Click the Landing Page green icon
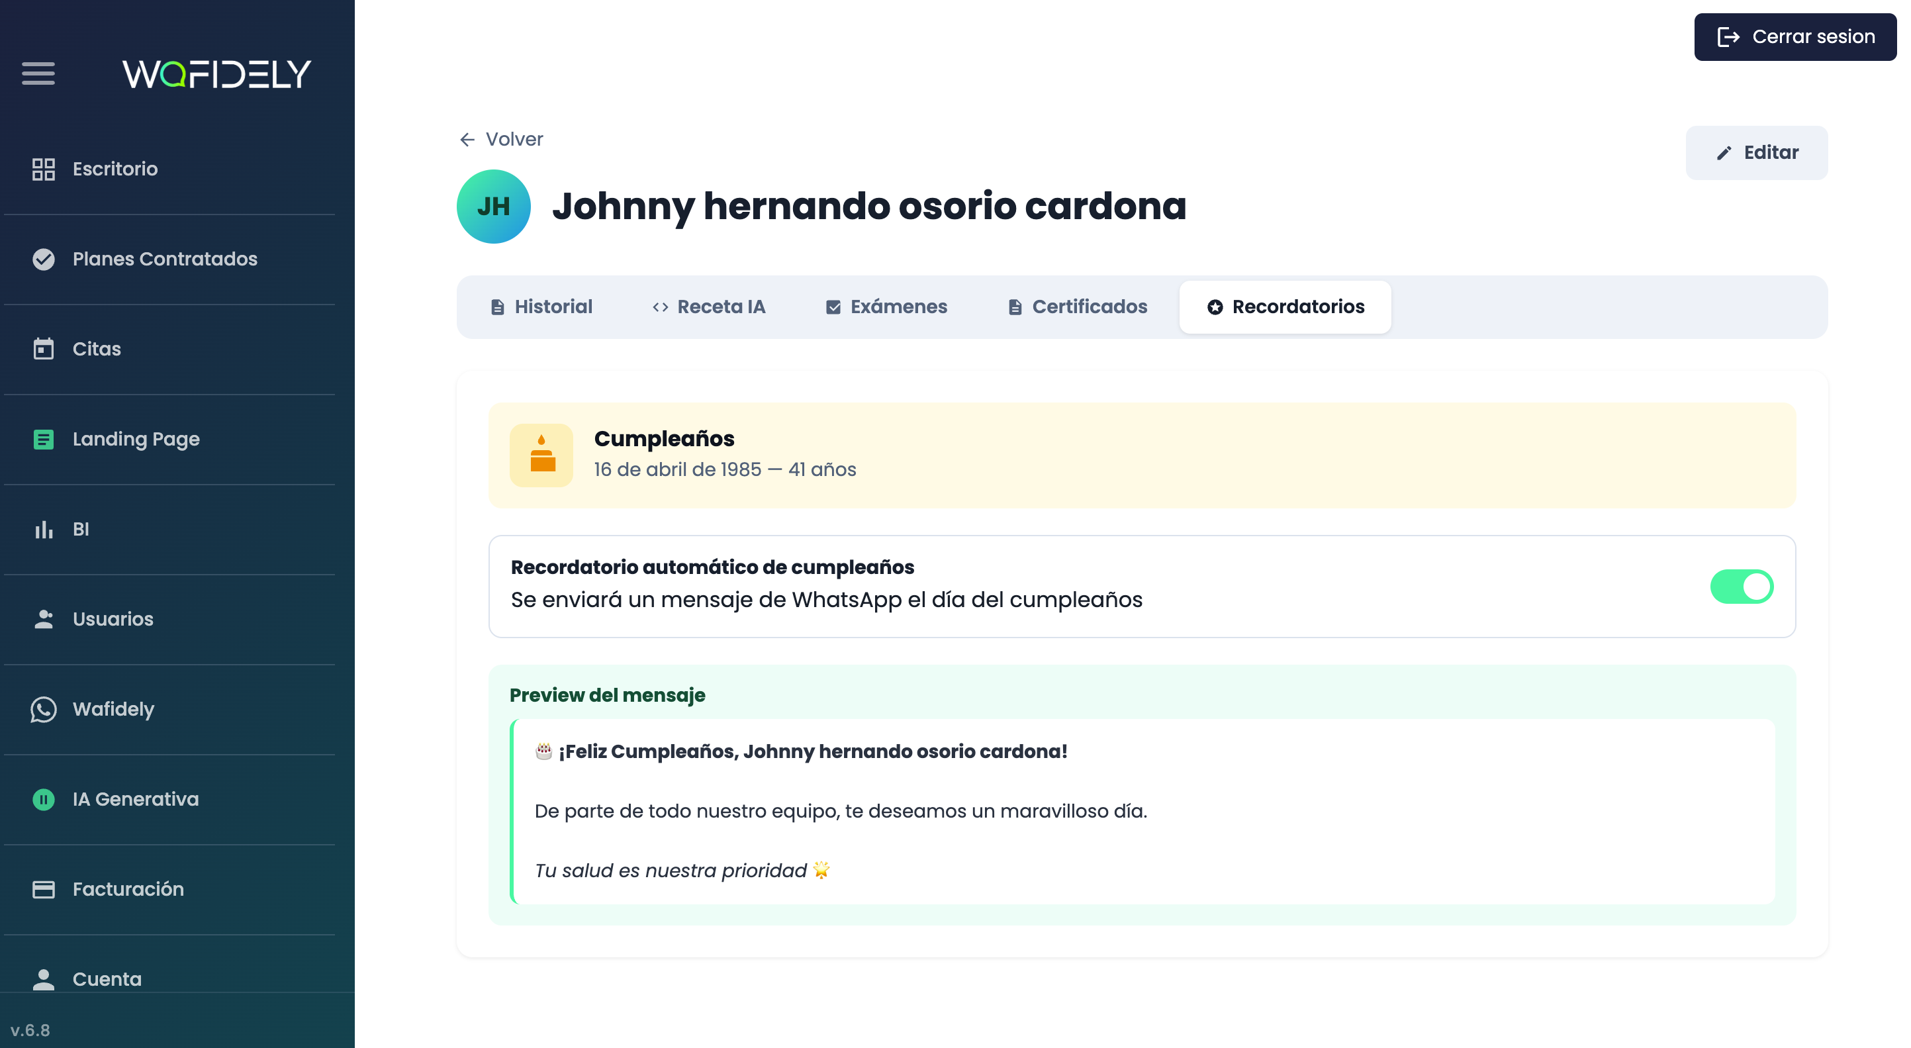This screenshot has width=1911, height=1048. (x=44, y=440)
